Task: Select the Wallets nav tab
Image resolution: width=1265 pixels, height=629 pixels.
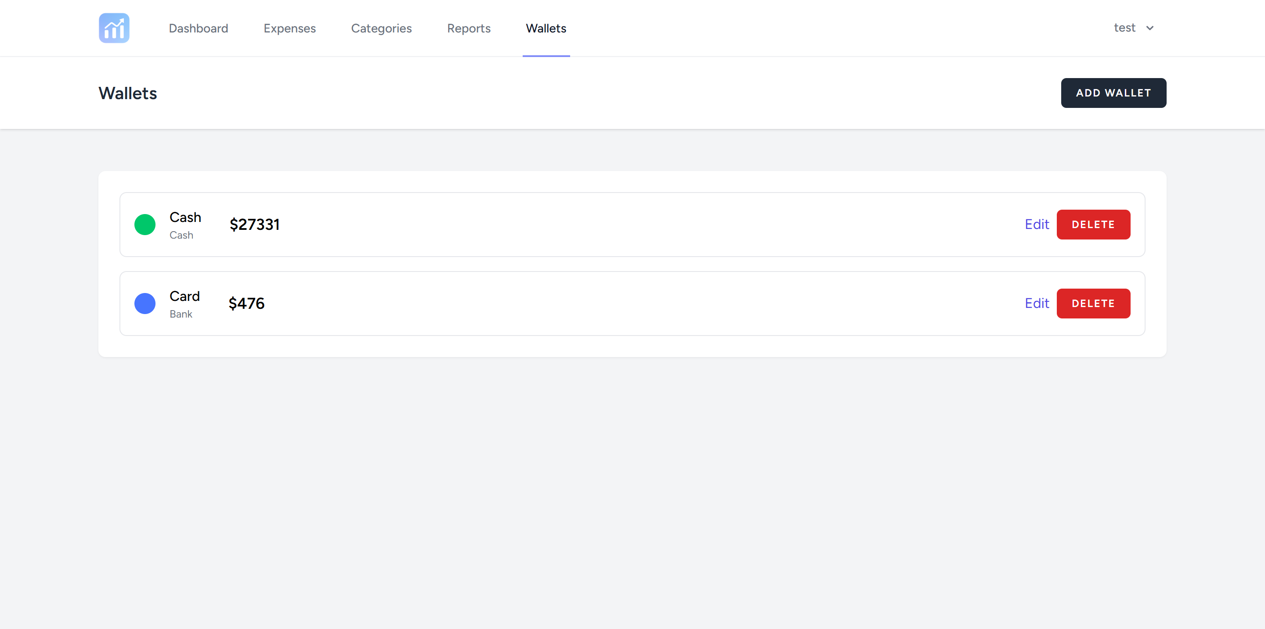Action: [x=546, y=29]
